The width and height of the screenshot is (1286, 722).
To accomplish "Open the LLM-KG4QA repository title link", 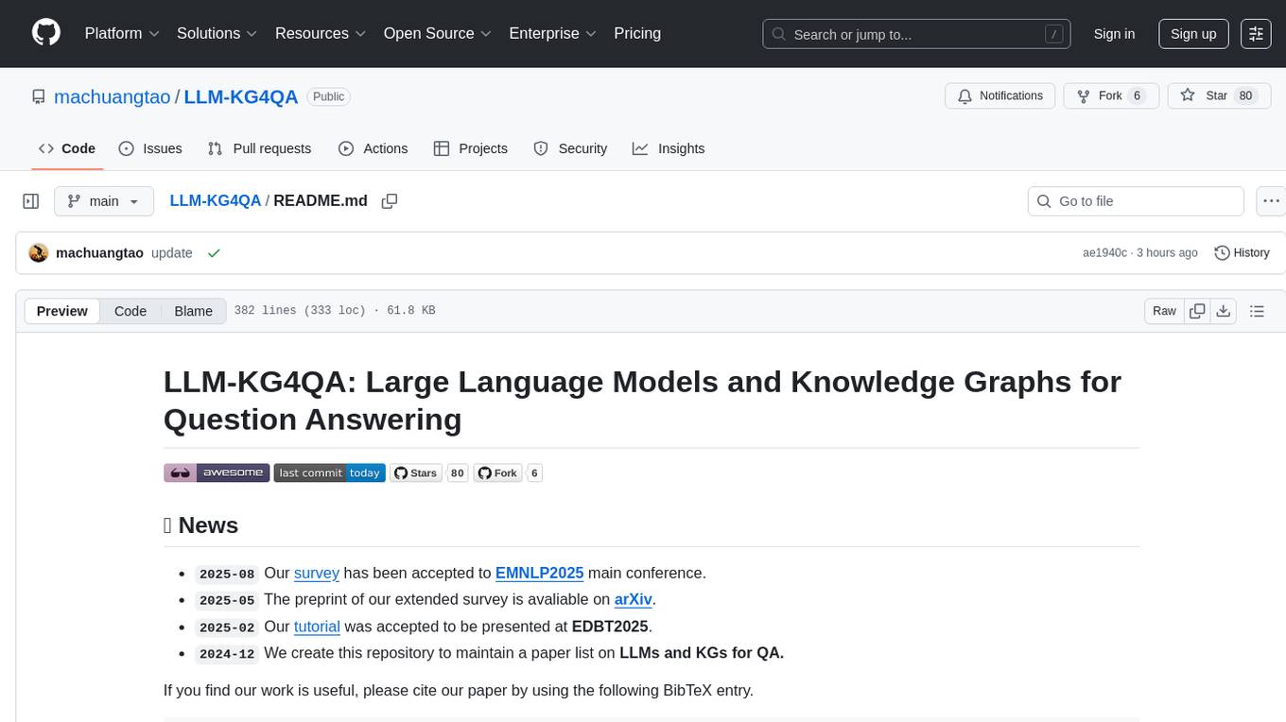I will pyautogui.click(x=241, y=96).
